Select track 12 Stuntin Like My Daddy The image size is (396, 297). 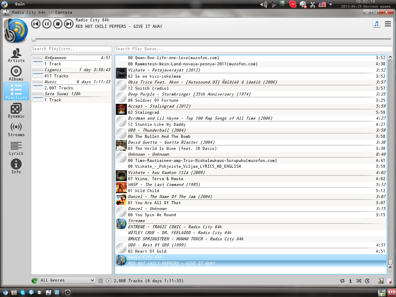click(251, 124)
